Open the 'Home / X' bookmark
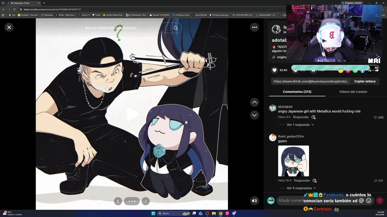This screenshot has width=387, height=217. point(84,15)
